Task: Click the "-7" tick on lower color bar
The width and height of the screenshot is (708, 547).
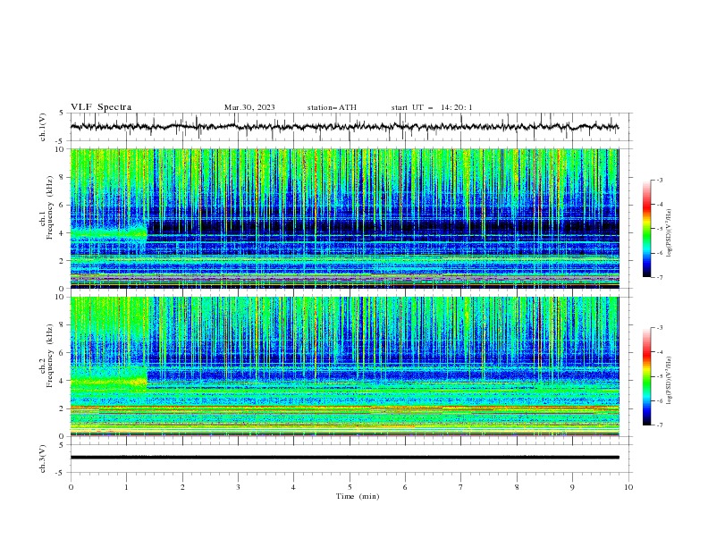Action: tap(659, 425)
